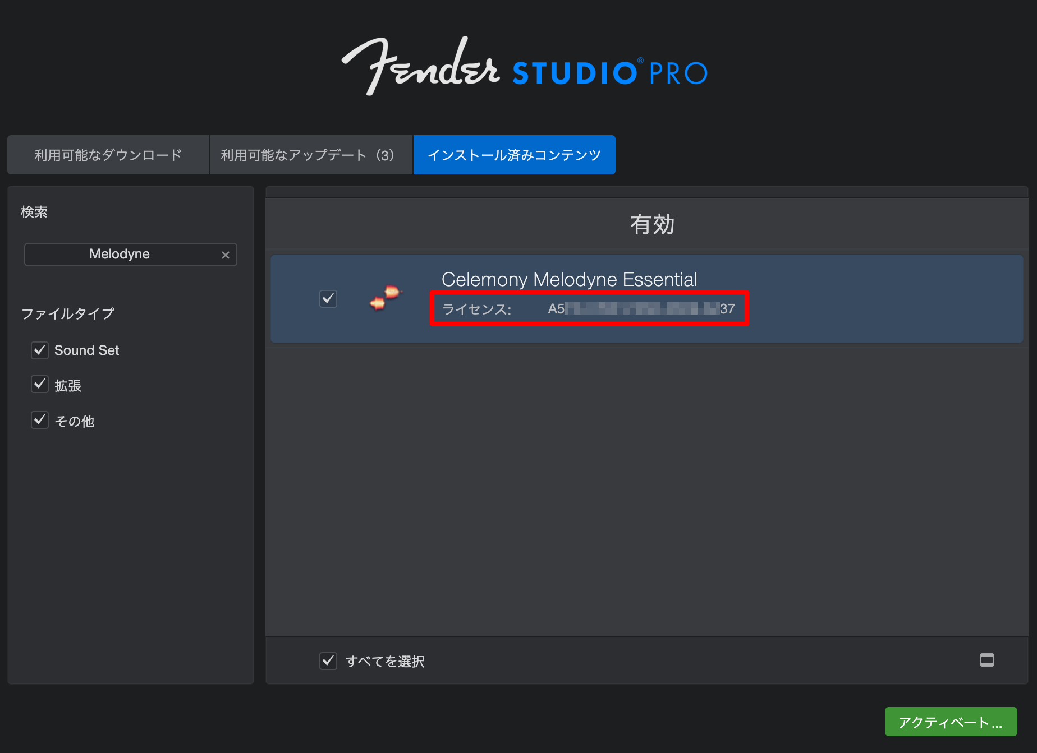The image size is (1037, 753).
Task: Click the window view icon at bottom right
Action: pyautogui.click(x=987, y=660)
